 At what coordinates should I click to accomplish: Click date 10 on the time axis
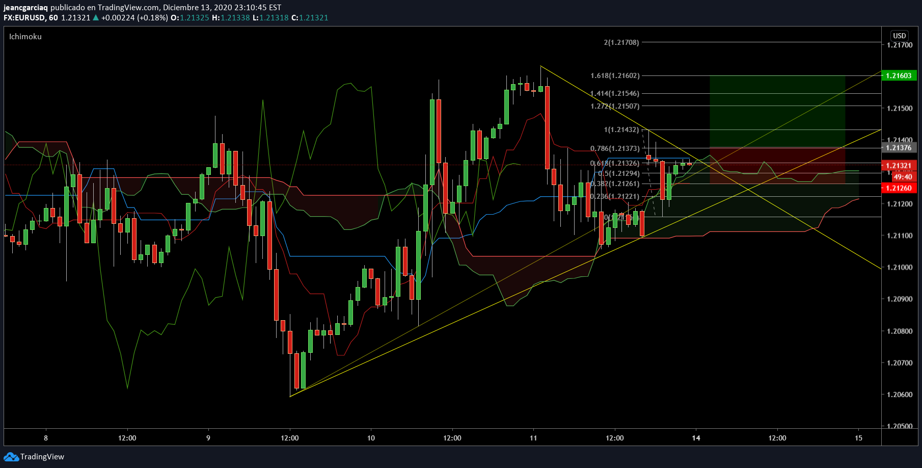point(371,438)
